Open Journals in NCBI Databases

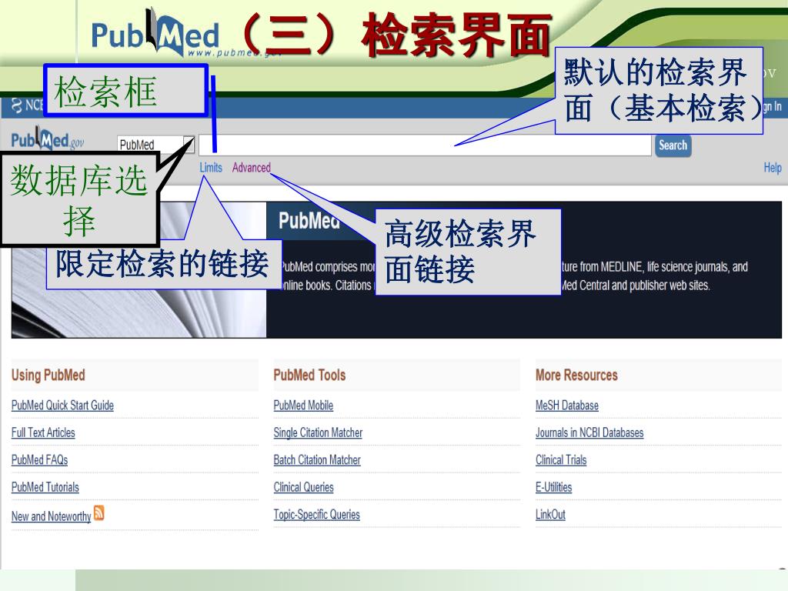[x=589, y=432]
